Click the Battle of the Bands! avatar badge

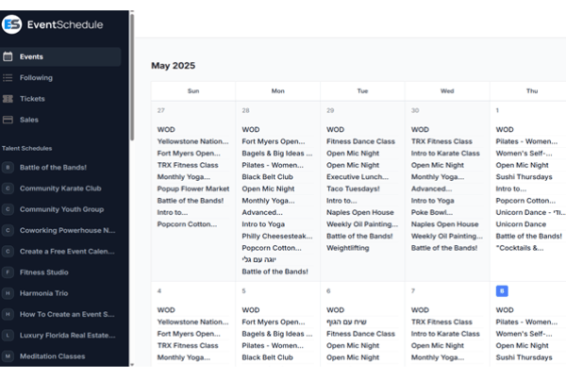8,167
